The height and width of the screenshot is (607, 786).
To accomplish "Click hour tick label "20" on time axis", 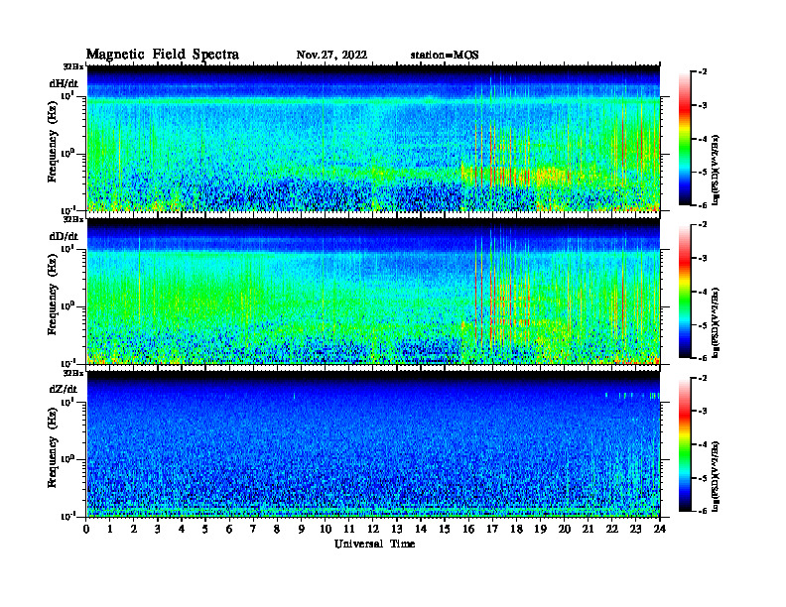I will [565, 530].
